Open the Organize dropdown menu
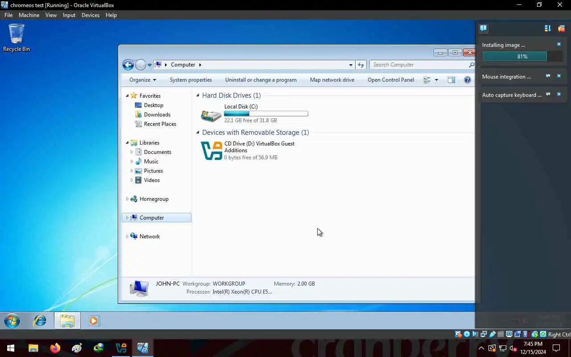The height and width of the screenshot is (357, 571). point(143,80)
